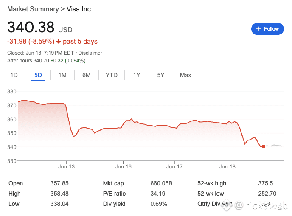This screenshot has width=292, height=216.
Task: Show the 6M chart range
Action: click(x=87, y=75)
